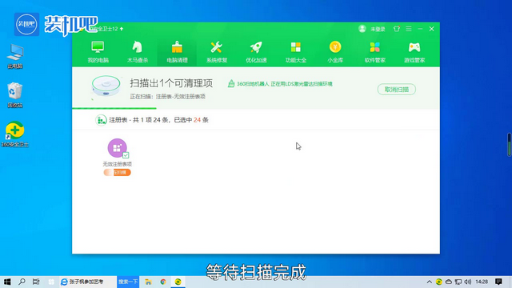
Task: Click the purple 无效注册表项 icon
Action: [117, 148]
